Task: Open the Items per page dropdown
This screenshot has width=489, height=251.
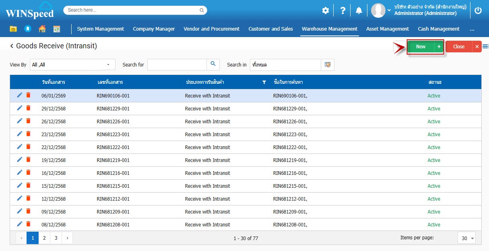Action: [466, 238]
